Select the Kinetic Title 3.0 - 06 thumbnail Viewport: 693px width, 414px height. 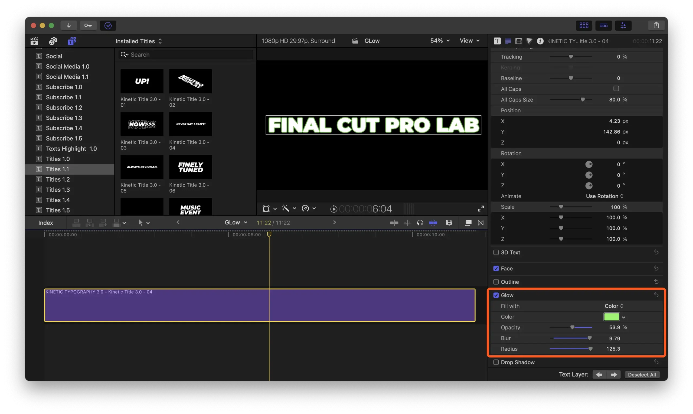[x=191, y=167]
